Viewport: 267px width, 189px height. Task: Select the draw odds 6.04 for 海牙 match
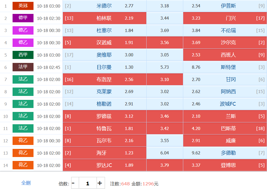coord(165,153)
